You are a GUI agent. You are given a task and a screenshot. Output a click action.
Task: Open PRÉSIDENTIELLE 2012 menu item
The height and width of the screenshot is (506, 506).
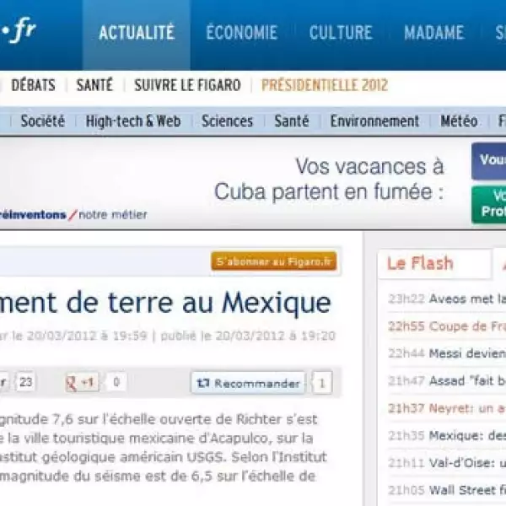point(325,85)
